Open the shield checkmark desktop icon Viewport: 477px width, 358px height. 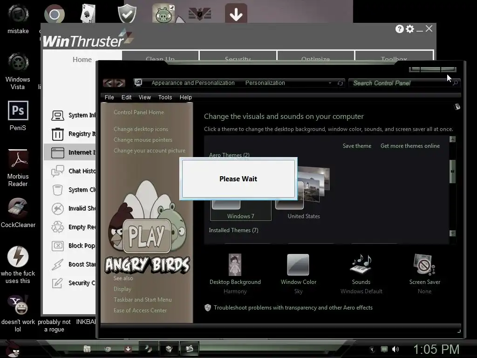click(x=127, y=14)
